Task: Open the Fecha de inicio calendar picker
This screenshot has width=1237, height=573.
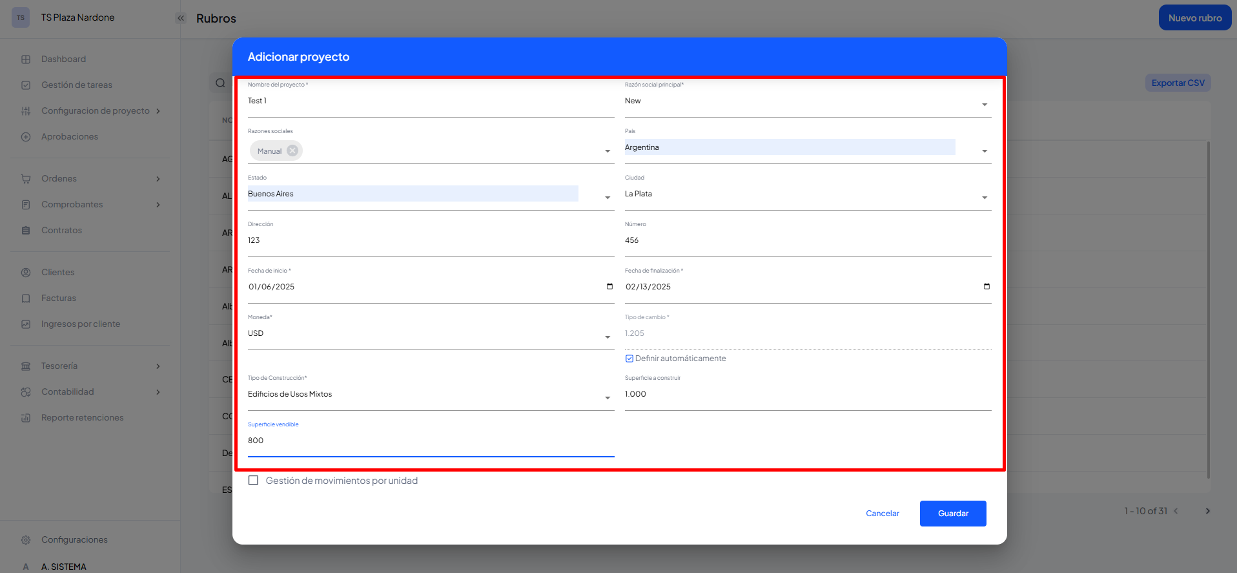Action: pyautogui.click(x=609, y=286)
